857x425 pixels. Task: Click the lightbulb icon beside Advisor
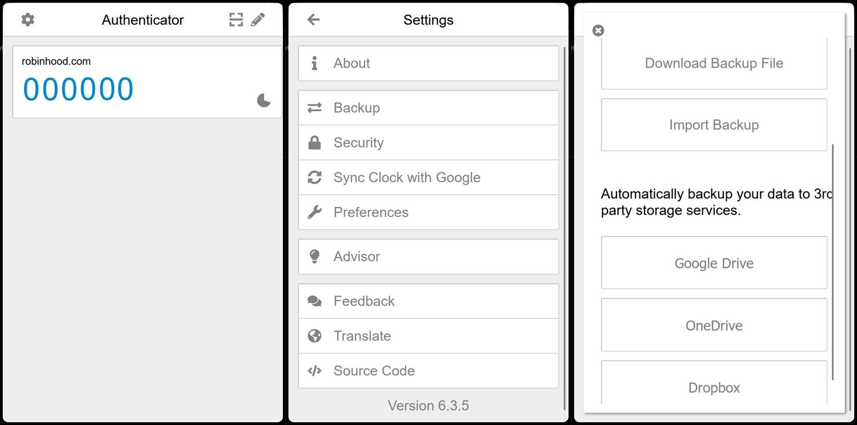[x=314, y=256]
